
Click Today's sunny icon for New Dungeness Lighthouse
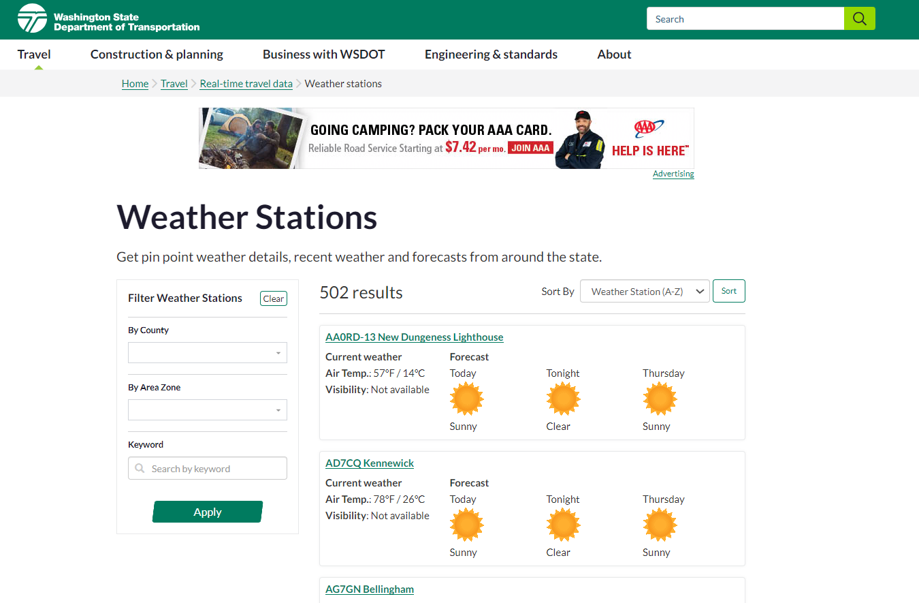[x=466, y=399]
